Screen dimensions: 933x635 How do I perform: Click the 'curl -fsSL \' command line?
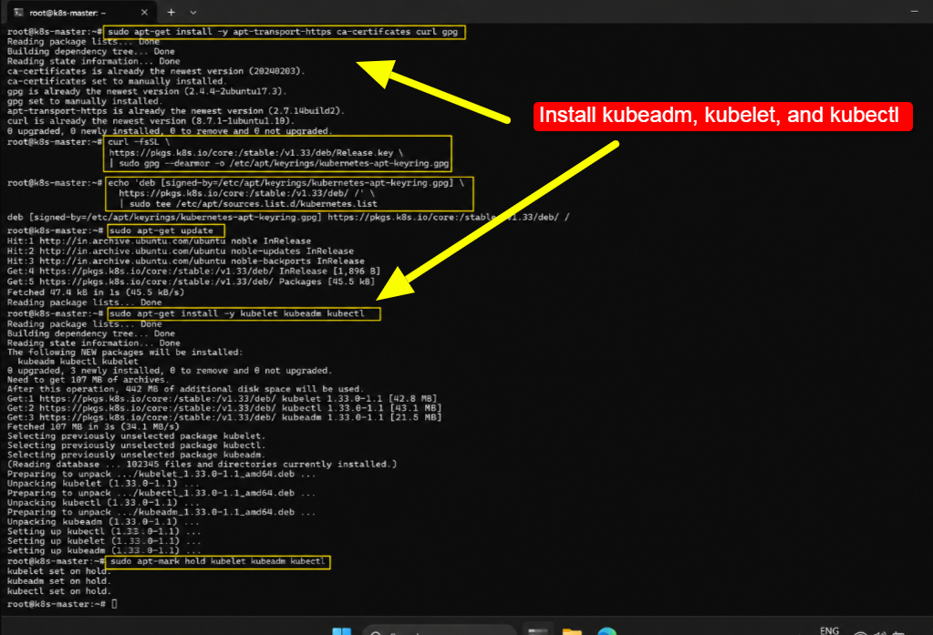tap(139, 141)
